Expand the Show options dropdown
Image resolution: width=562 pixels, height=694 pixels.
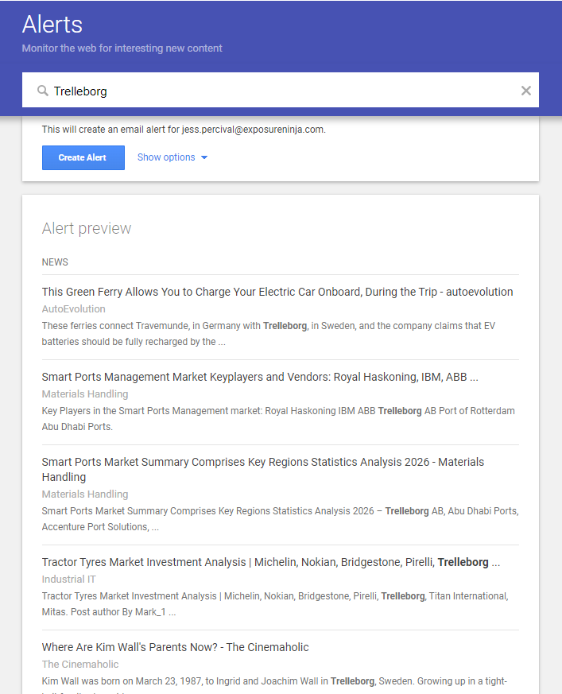coord(172,157)
